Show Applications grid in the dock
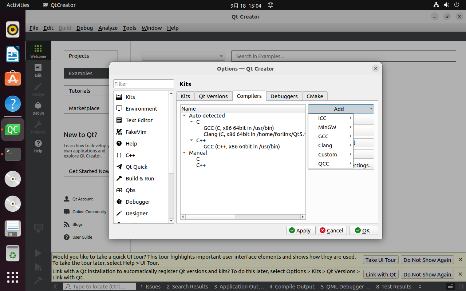466x291 pixels. (13, 278)
